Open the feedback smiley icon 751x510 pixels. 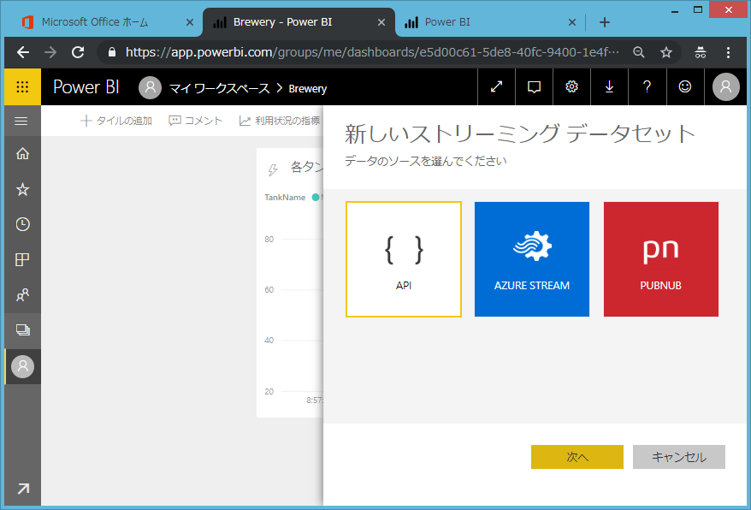point(685,86)
